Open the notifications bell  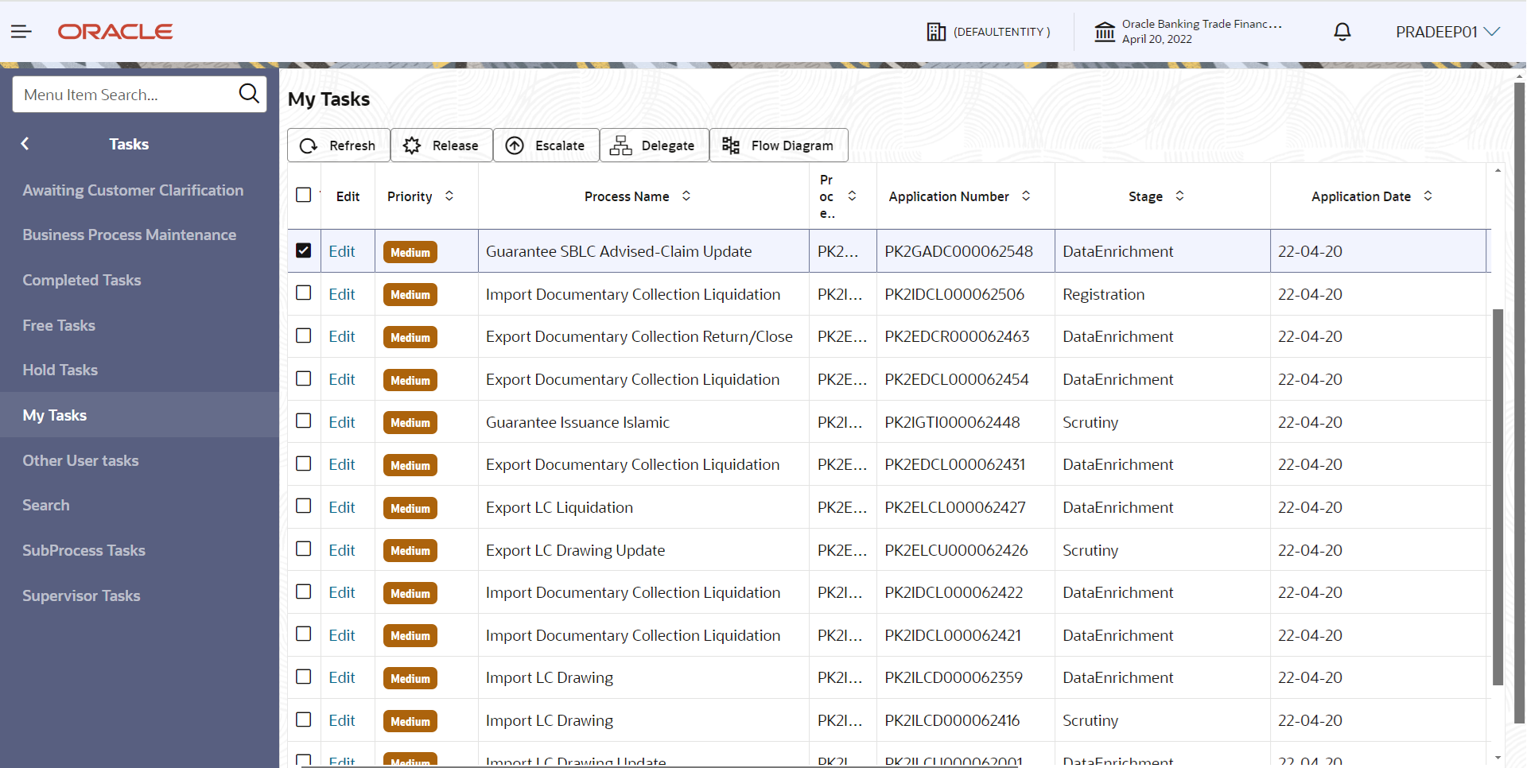click(1342, 32)
